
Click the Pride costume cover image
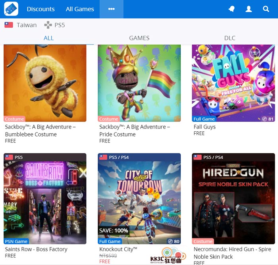[139, 83]
